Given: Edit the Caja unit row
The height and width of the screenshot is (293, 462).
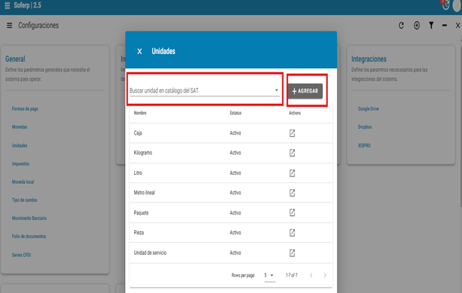Looking at the screenshot, I should [292, 133].
